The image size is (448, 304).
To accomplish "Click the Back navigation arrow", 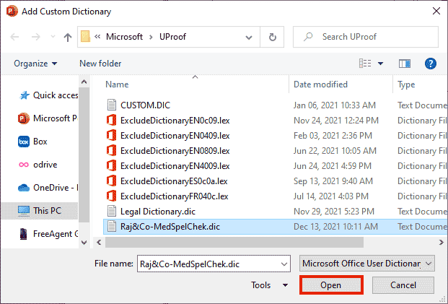I will click(14, 37).
